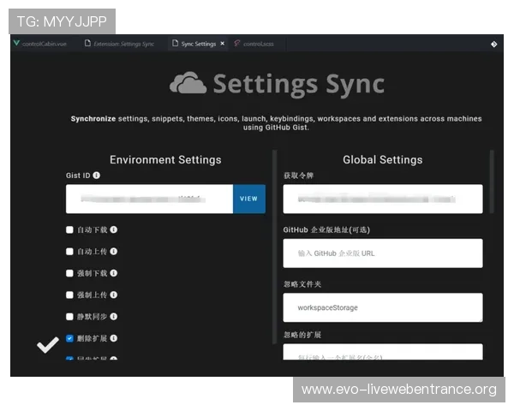This screenshot has height=411, width=514.
Task: Click the Environment Settings panel scrollbar
Action: [275, 248]
